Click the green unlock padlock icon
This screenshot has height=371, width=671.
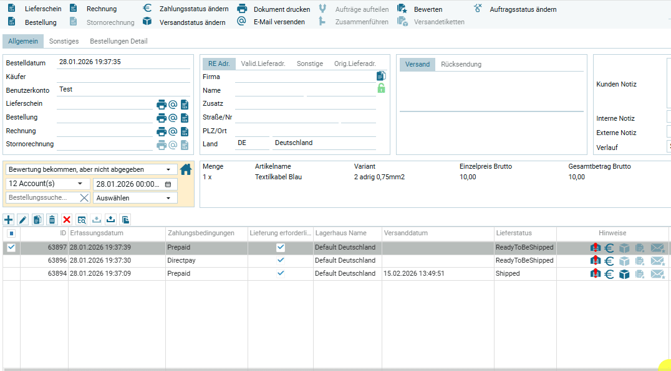pyautogui.click(x=381, y=88)
